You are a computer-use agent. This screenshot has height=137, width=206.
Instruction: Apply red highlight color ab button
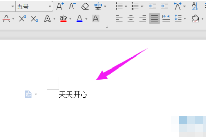pyautogui.click(x=64, y=18)
